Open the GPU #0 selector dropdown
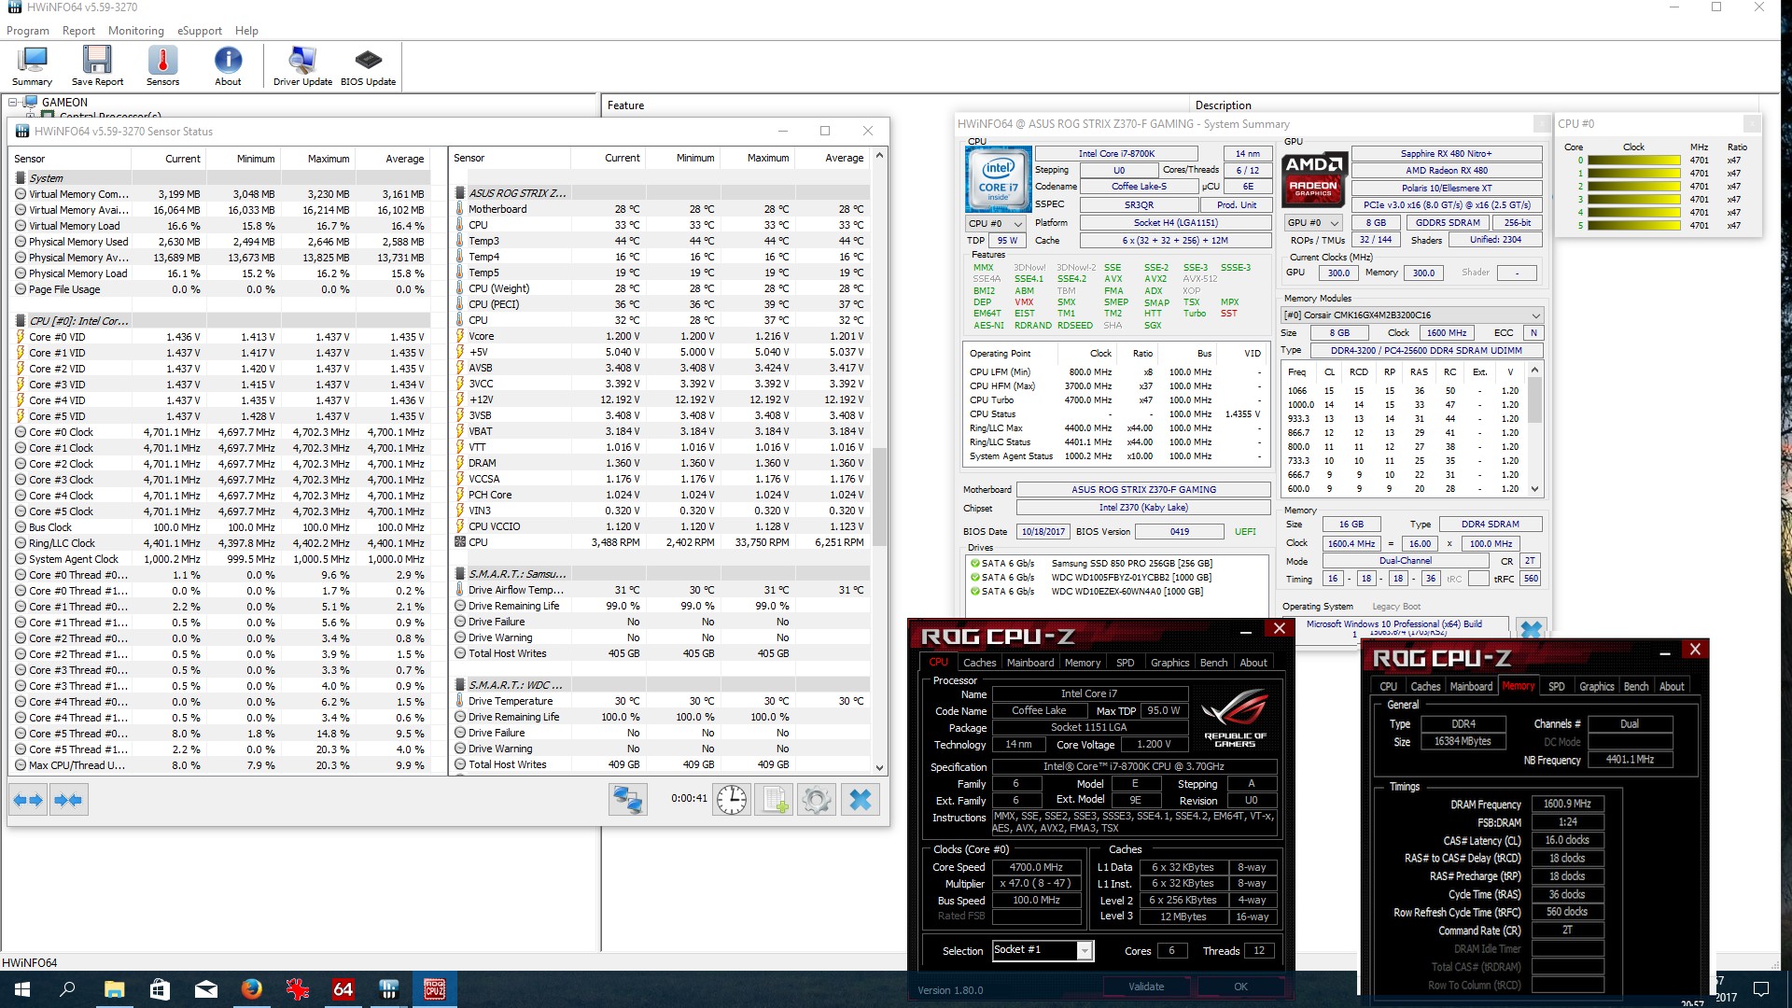1792x1008 pixels. (x=1314, y=223)
